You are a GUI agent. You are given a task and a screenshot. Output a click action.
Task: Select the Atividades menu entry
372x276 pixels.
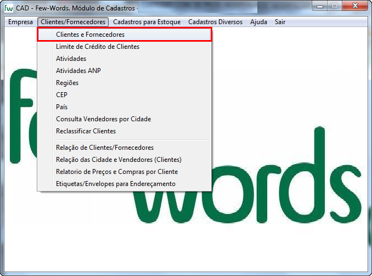[125, 59]
